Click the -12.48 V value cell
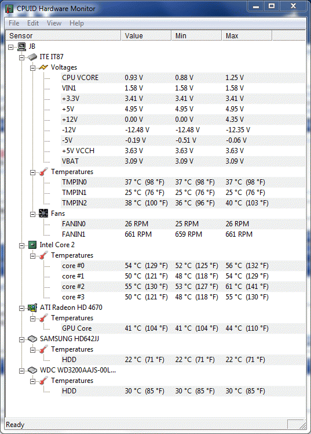 click(x=137, y=130)
